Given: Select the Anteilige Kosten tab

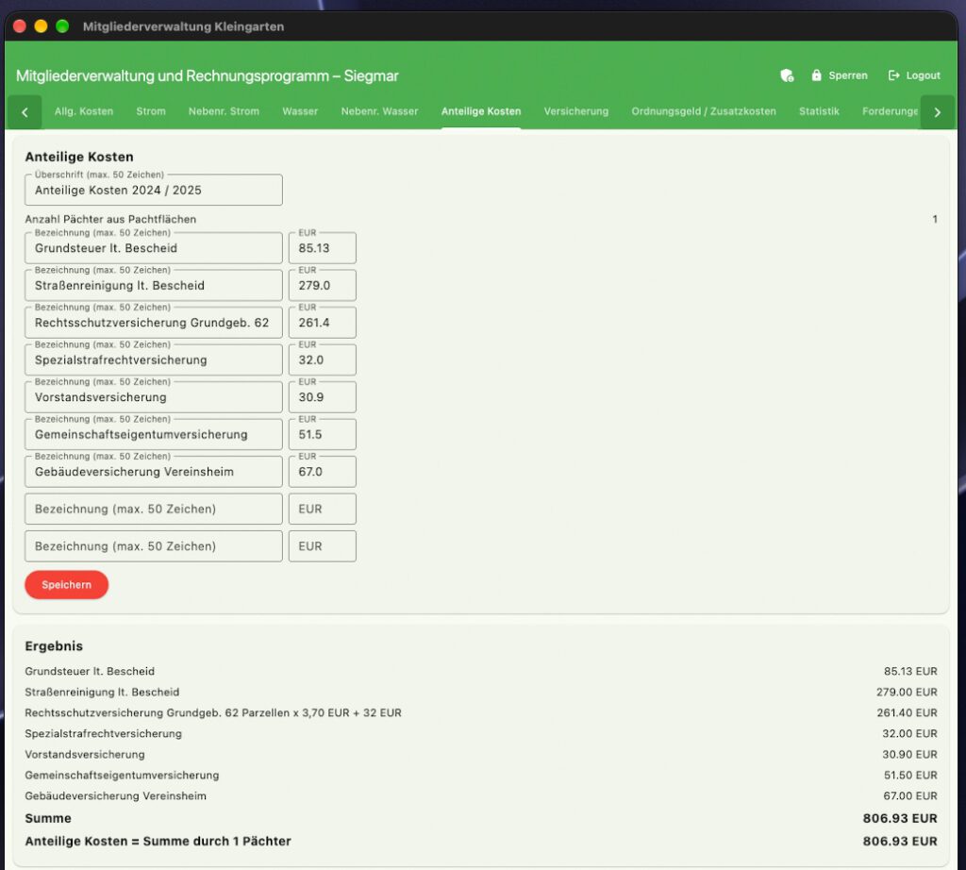Looking at the screenshot, I should [481, 111].
